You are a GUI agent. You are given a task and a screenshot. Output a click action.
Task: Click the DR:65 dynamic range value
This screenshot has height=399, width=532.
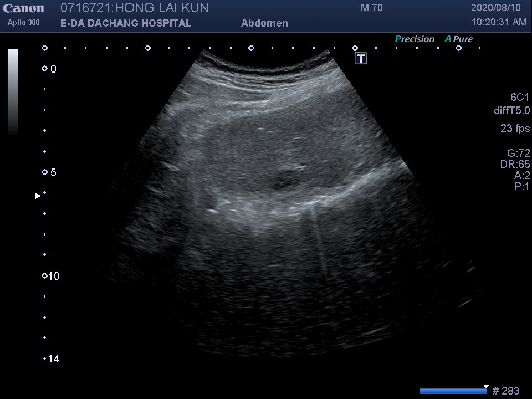[x=515, y=165]
